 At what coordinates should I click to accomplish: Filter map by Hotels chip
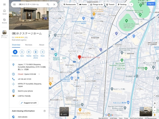click(83, 4)
